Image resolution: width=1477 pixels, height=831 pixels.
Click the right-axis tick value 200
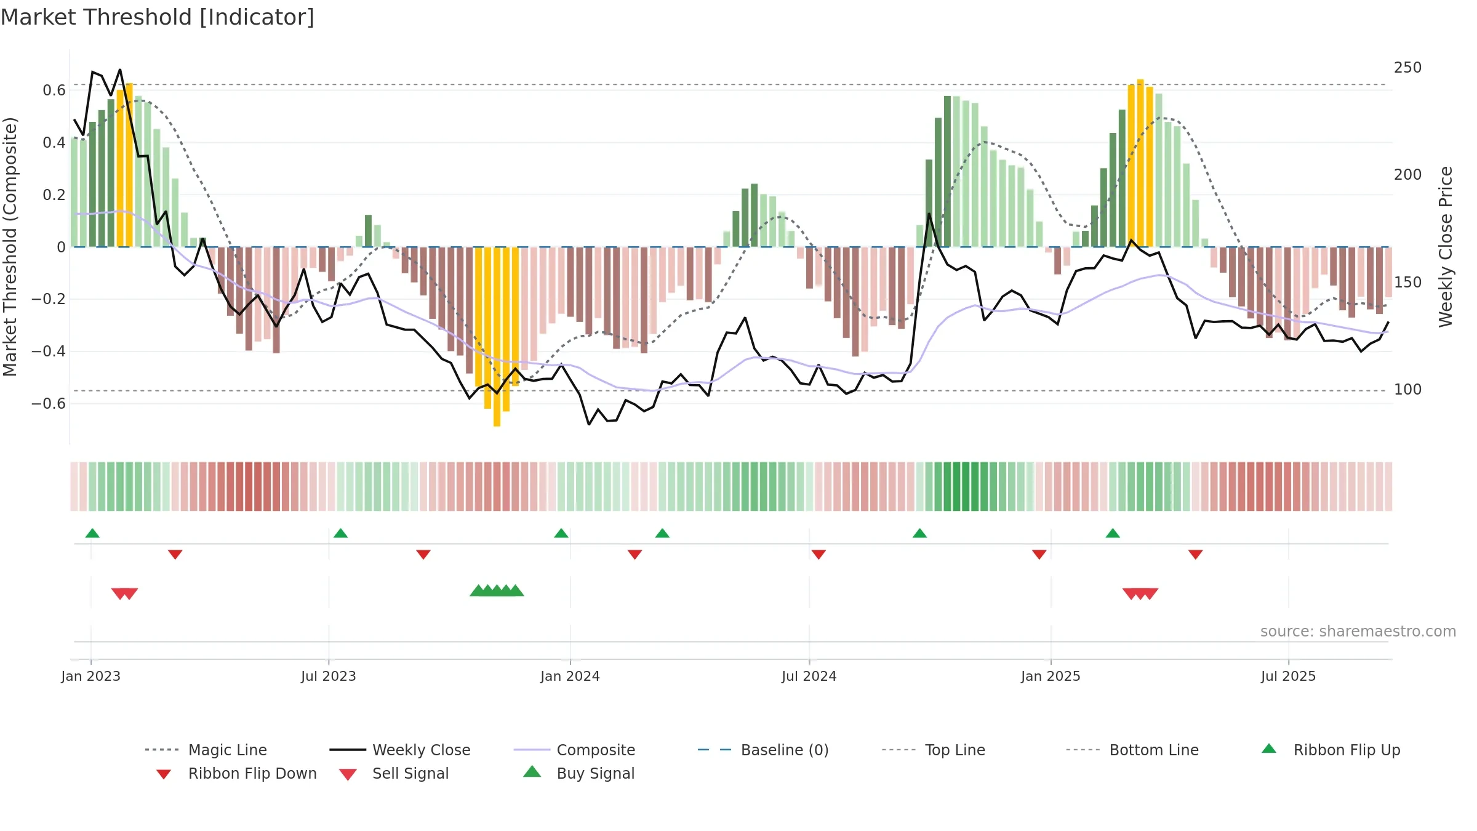point(1408,175)
